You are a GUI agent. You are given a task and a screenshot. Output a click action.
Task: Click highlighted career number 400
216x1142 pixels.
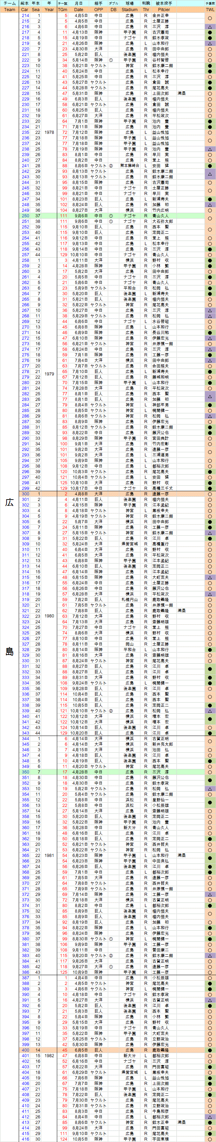pos(25,1050)
